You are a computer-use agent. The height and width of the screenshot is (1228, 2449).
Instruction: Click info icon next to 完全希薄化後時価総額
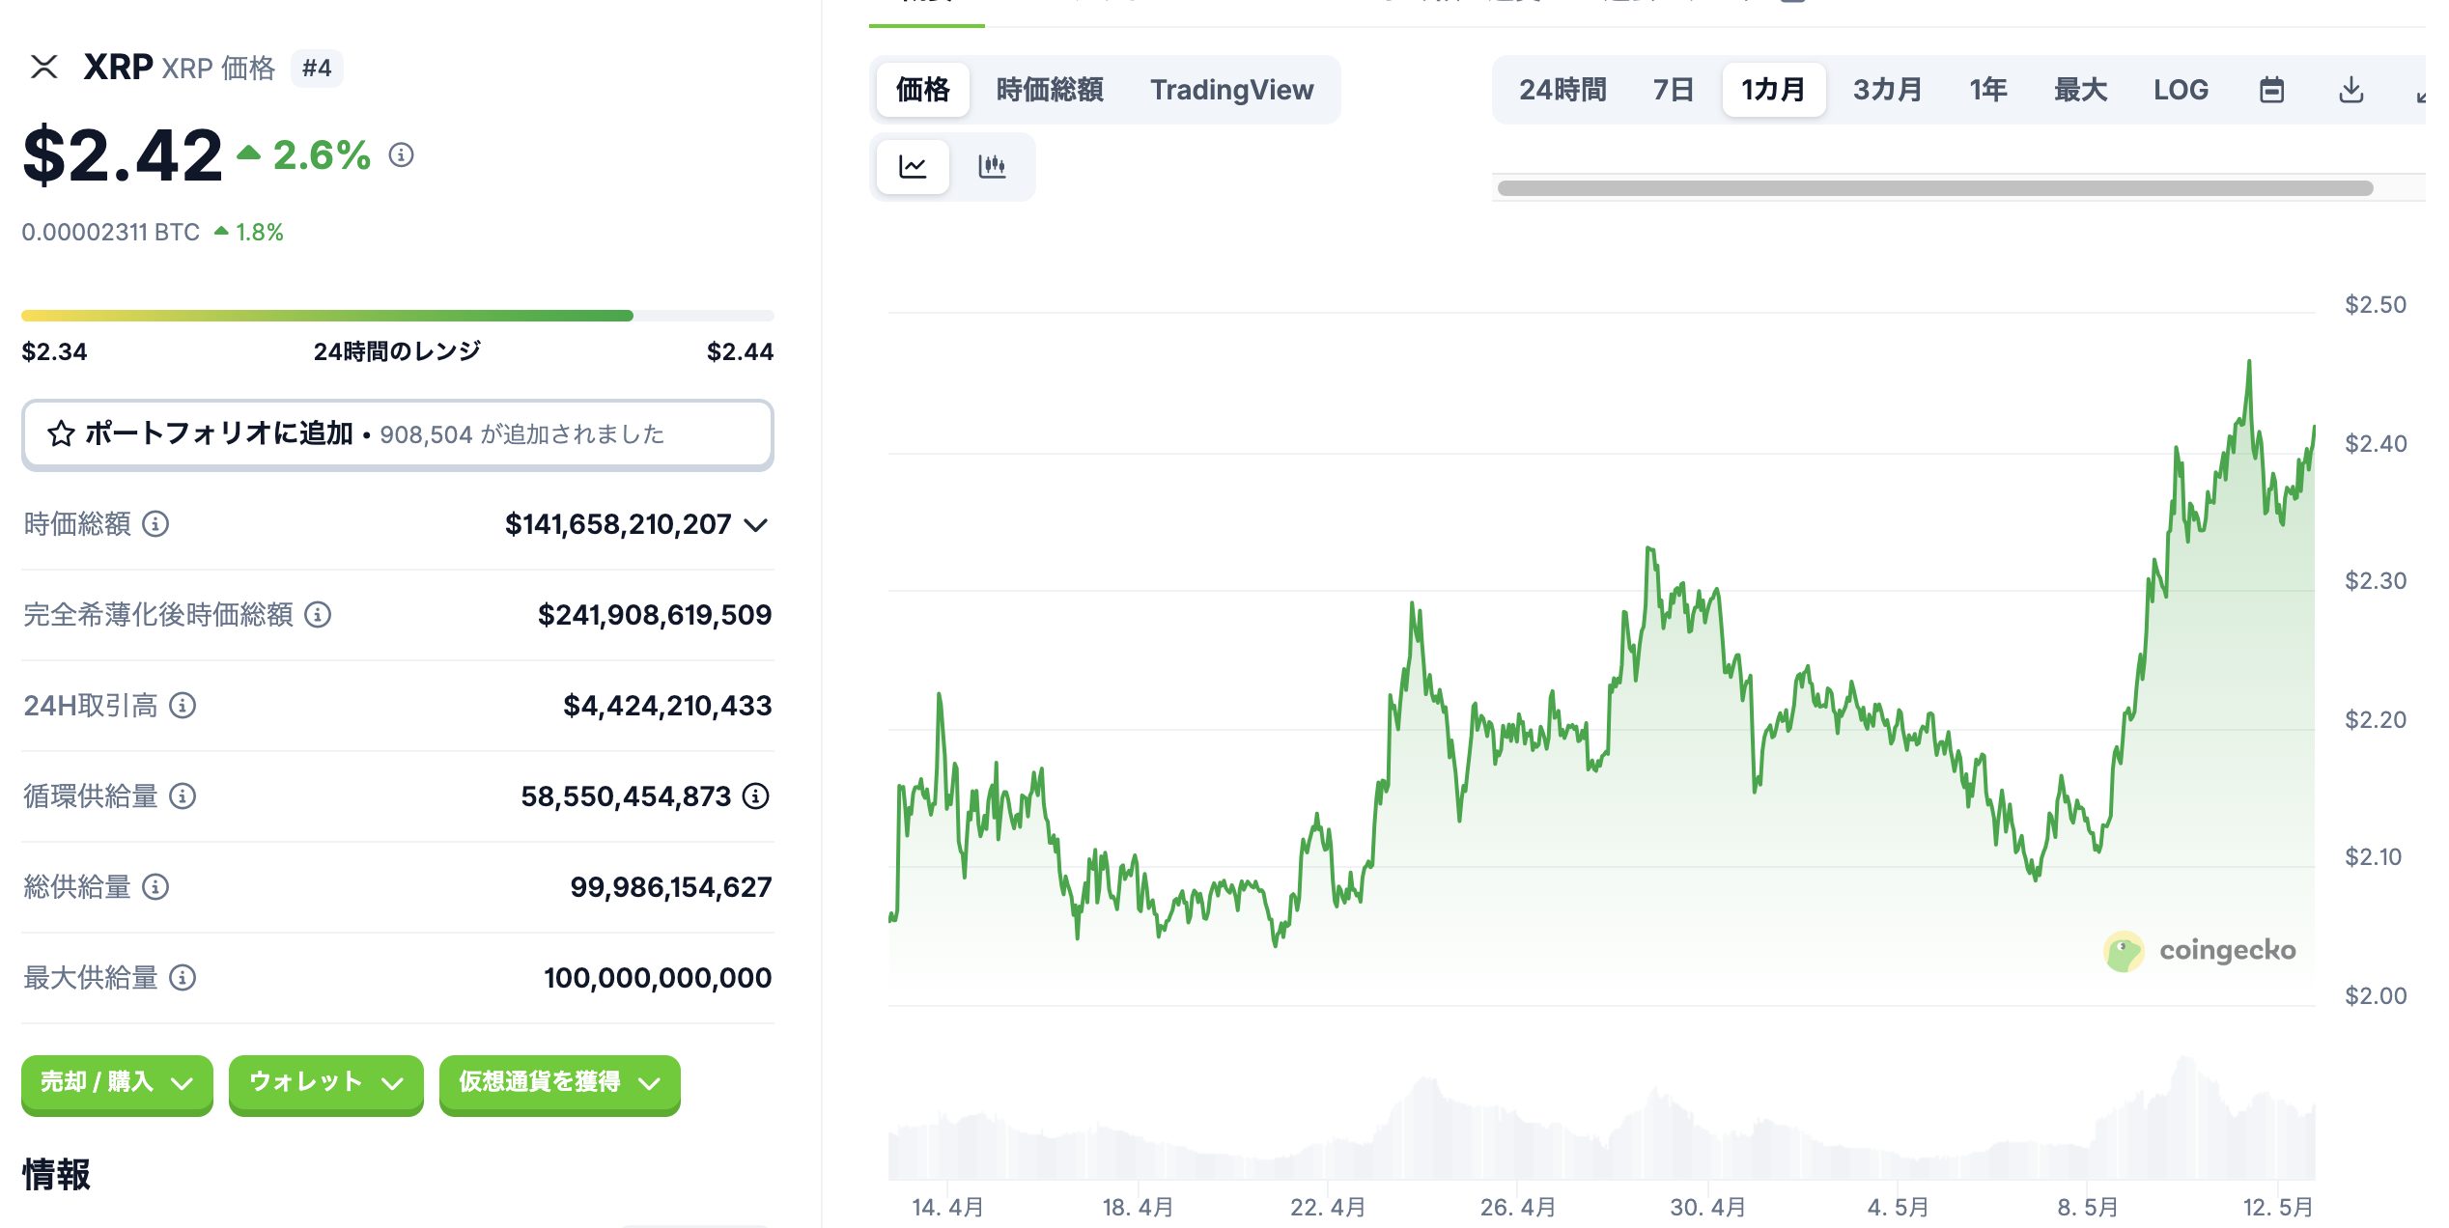tap(318, 615)
